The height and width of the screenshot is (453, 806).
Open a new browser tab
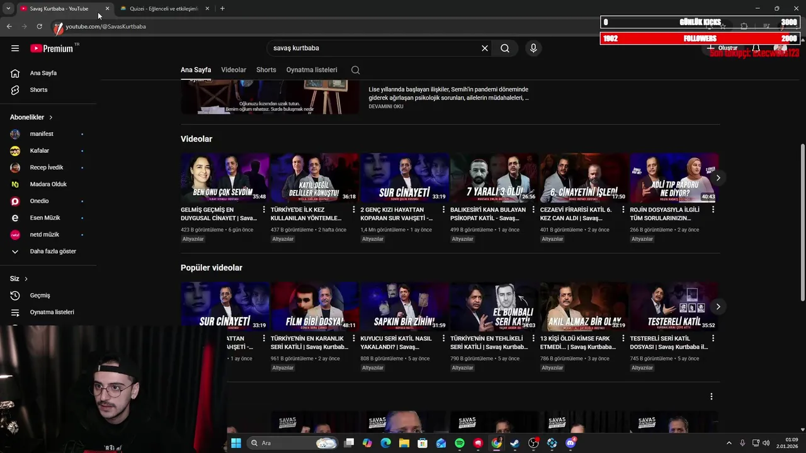pos(222,8)
